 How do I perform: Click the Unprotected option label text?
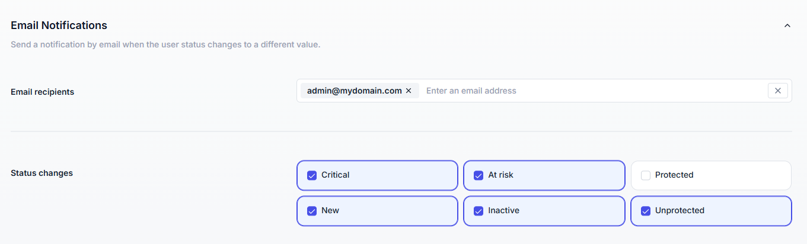680,211
